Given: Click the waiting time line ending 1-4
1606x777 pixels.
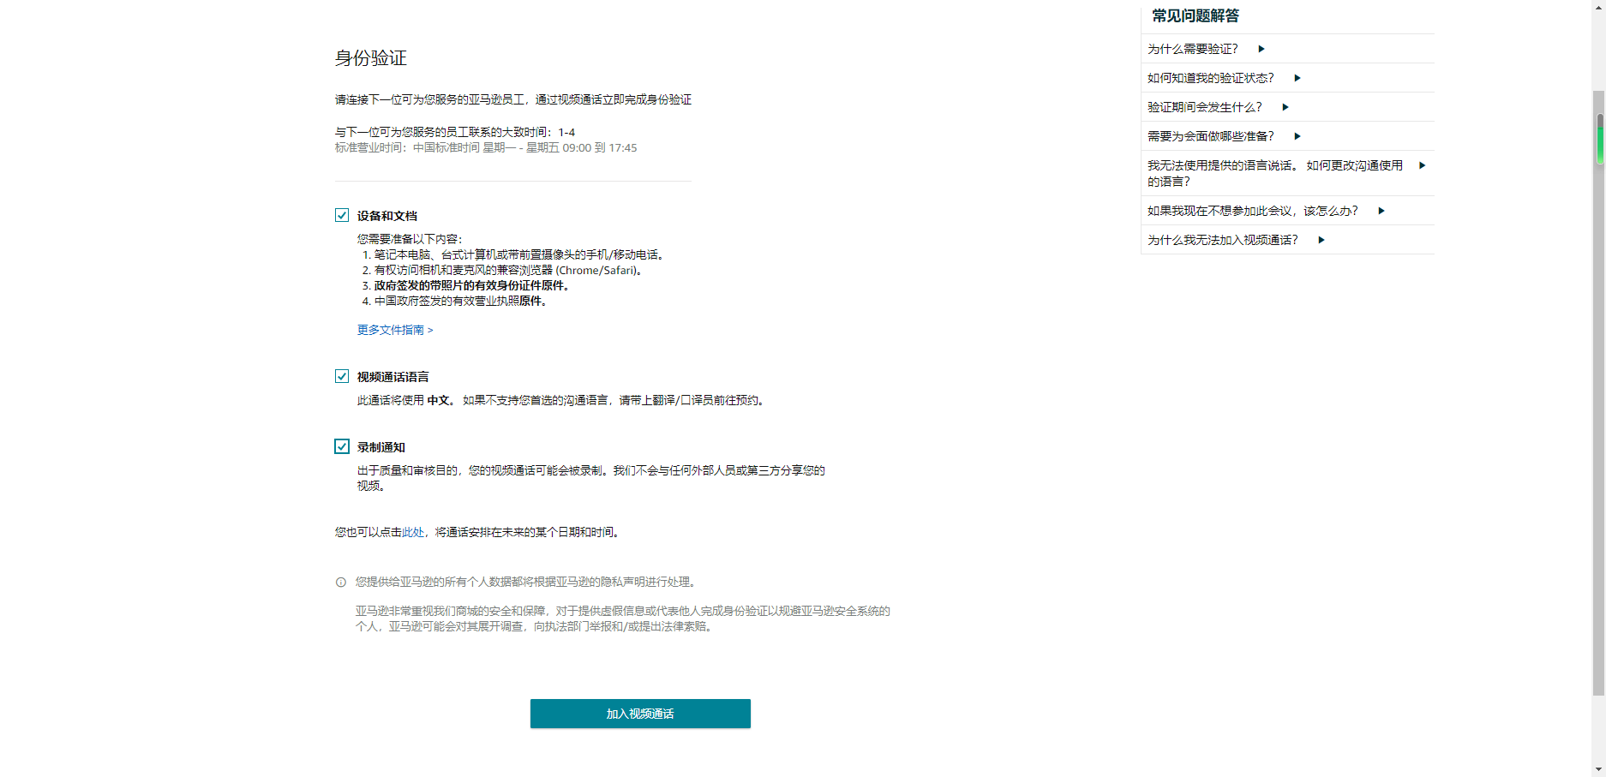Looking at the screenshot, I should [455, 132].
